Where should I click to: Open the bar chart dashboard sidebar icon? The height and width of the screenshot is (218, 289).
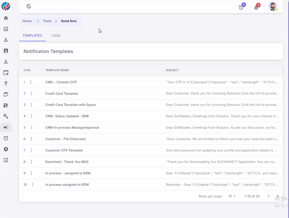point(6,29)
